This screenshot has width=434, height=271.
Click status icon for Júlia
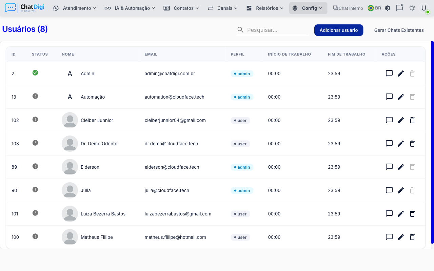click(x=35, y=189)
